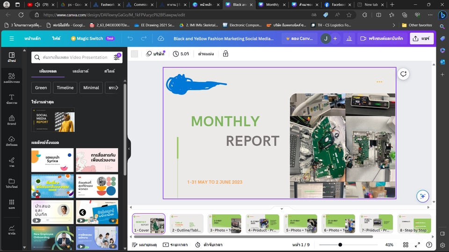
Task: Open the Text side panel
Action: [x=11, y=99]
